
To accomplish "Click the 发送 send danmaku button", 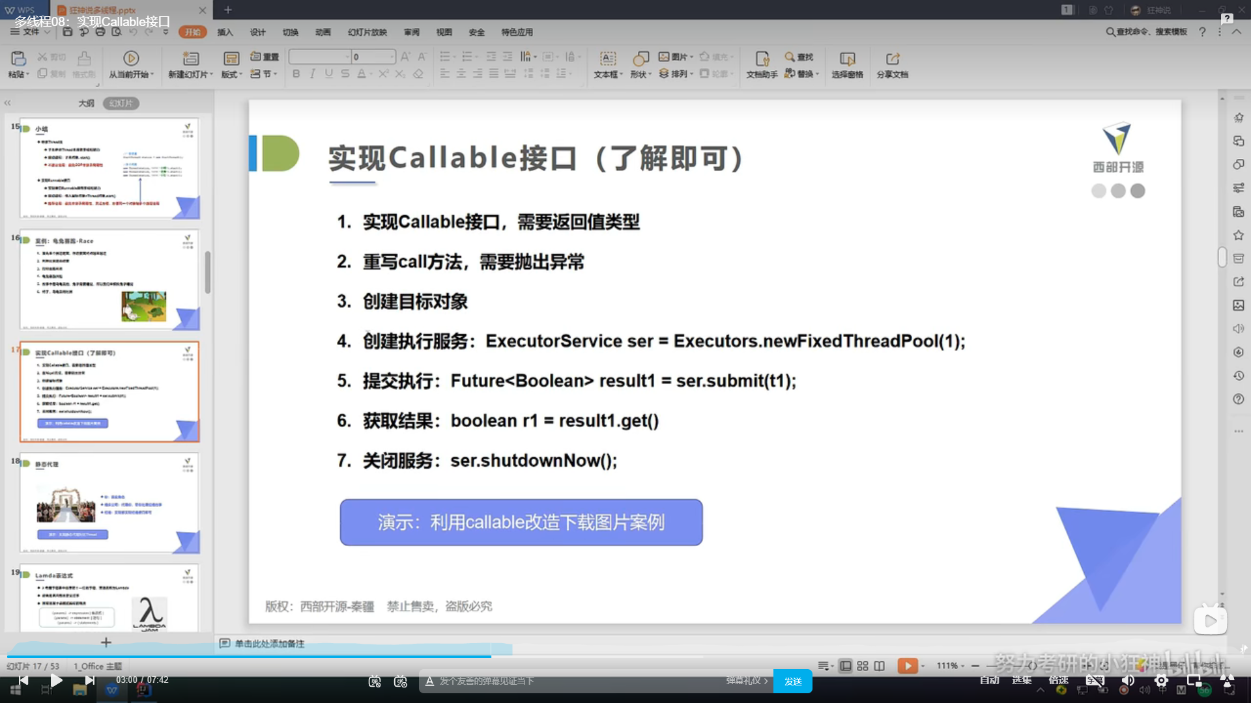I will click(793, 681).
